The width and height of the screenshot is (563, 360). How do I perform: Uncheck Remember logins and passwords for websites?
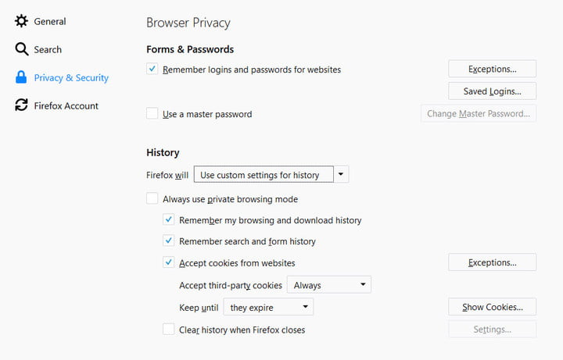click(x=152, y=70)
